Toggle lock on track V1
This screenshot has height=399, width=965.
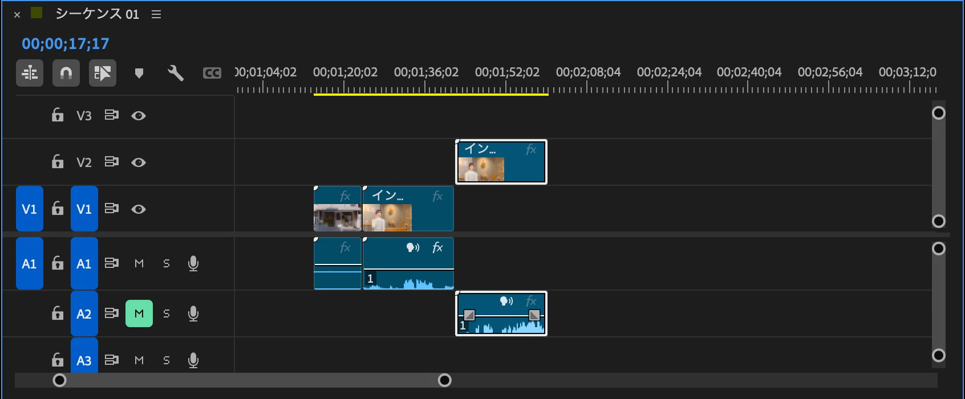pyautogui.click(x=58, y=209)
